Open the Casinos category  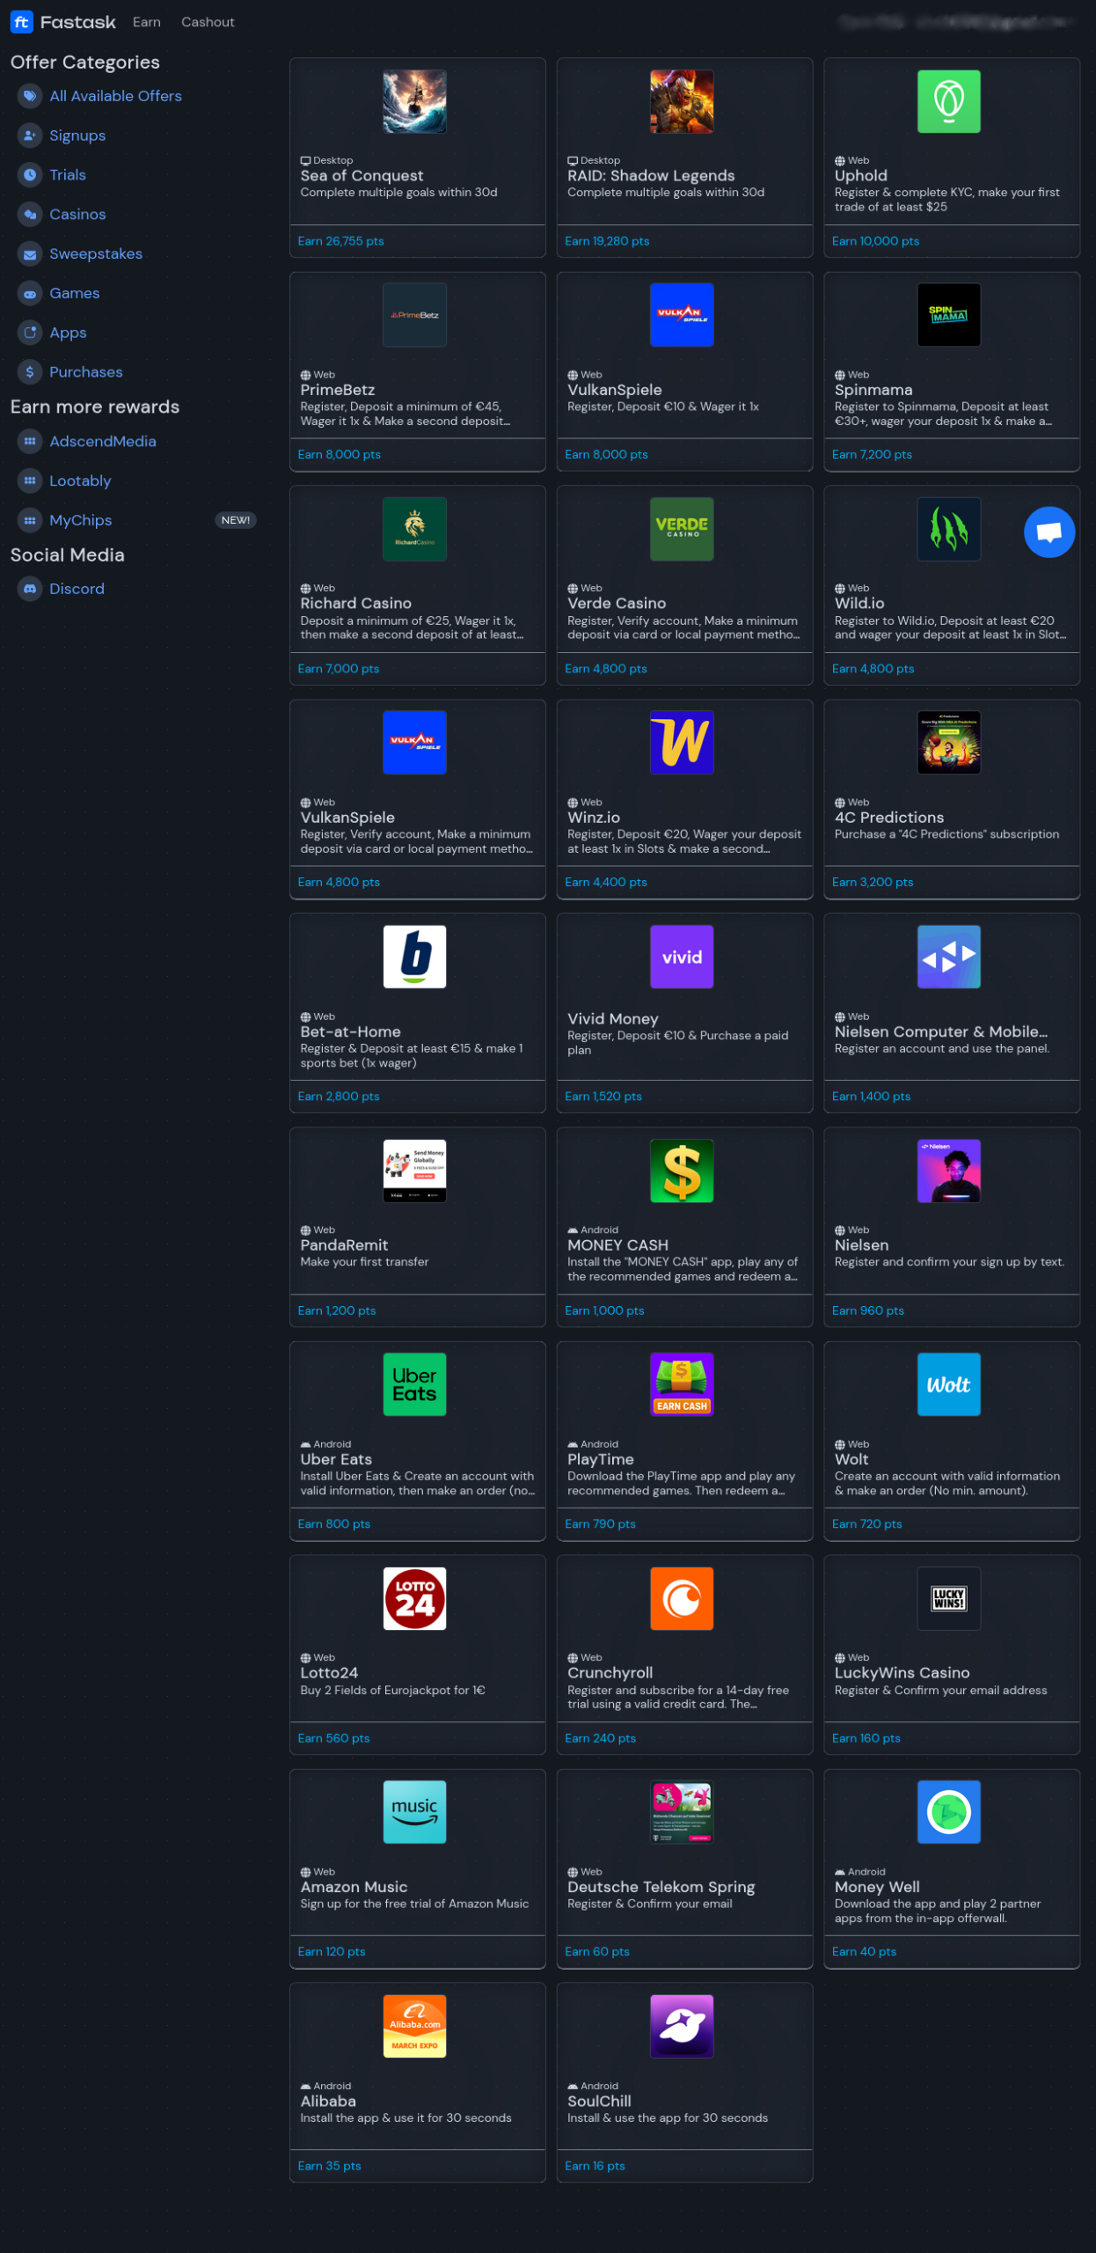pos(77,215)
